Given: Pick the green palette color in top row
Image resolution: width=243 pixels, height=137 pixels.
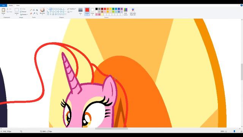Looking at the screenshot, I should [x=113, y=9].
